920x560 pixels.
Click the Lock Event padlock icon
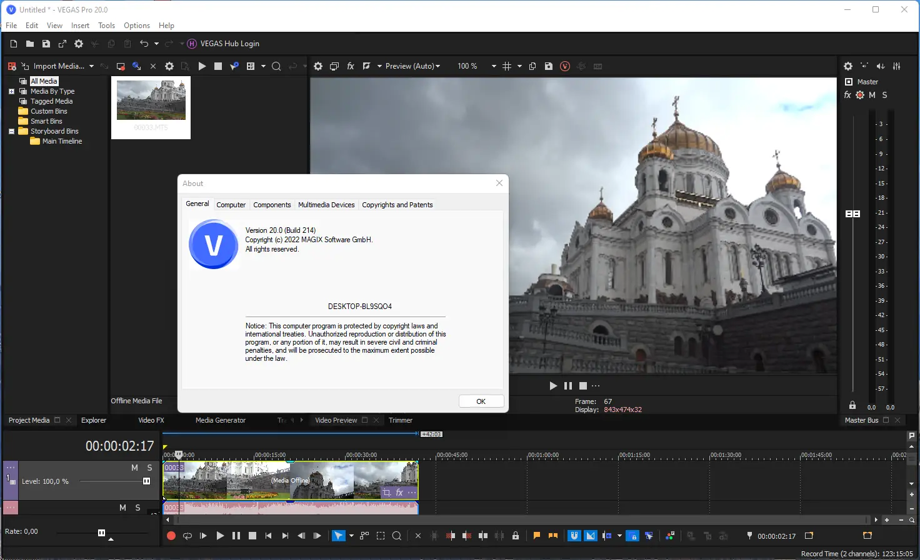click(516, 536)
